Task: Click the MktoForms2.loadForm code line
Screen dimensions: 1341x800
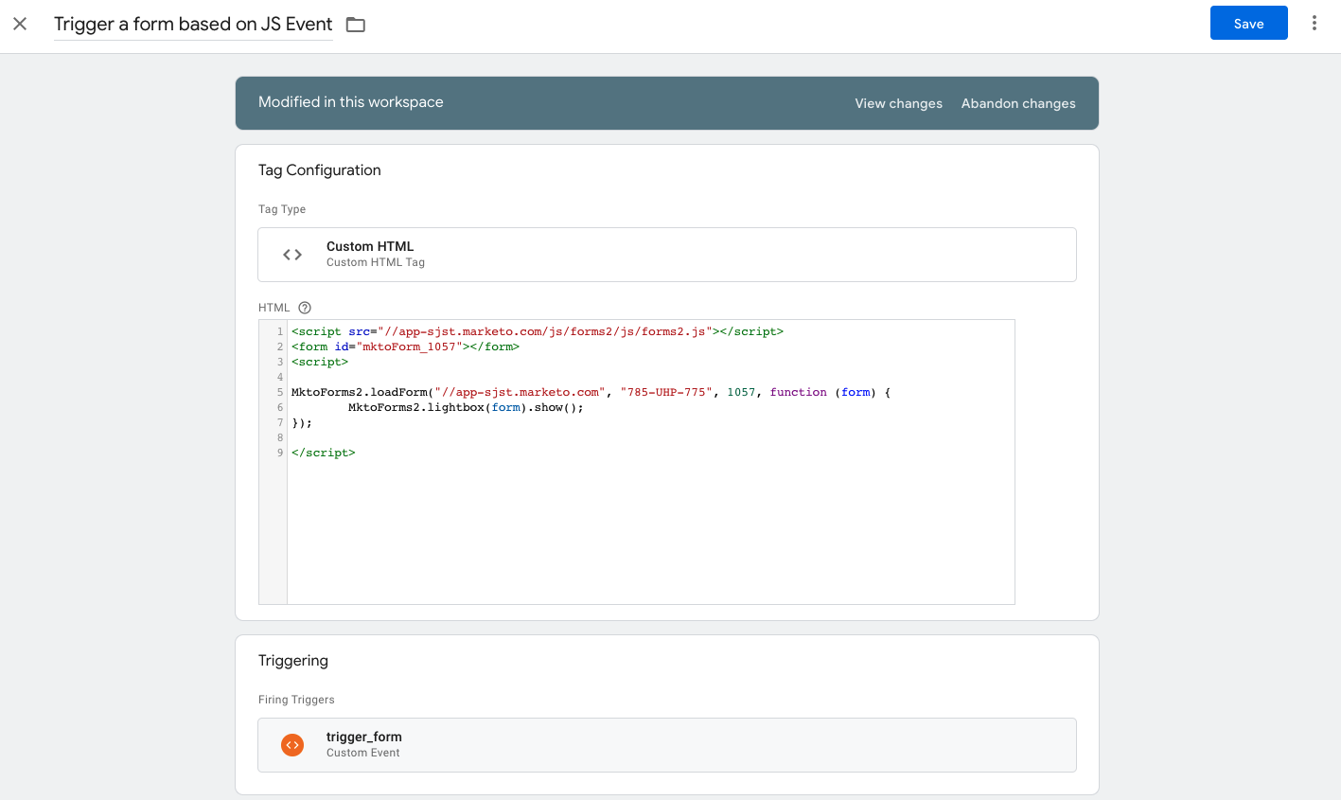Action: point(591,392)
